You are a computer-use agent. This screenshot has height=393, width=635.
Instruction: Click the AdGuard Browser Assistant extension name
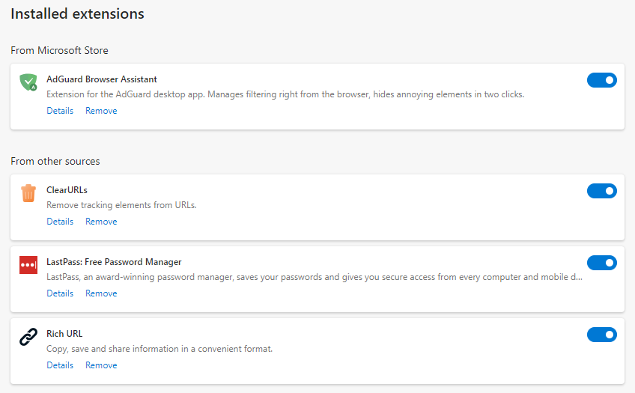(102, 79)
